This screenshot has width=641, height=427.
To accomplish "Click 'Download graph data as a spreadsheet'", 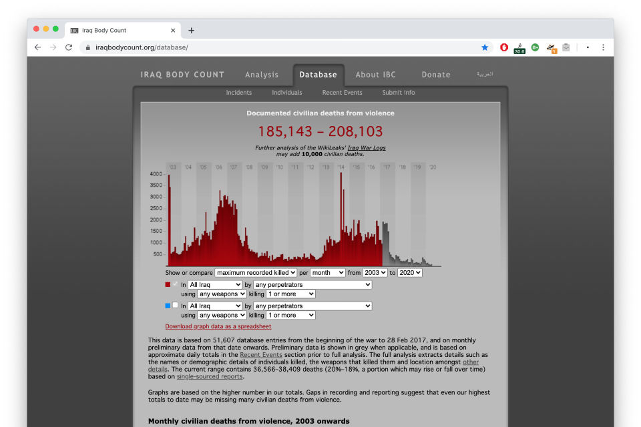I will [x=218, y=326].
